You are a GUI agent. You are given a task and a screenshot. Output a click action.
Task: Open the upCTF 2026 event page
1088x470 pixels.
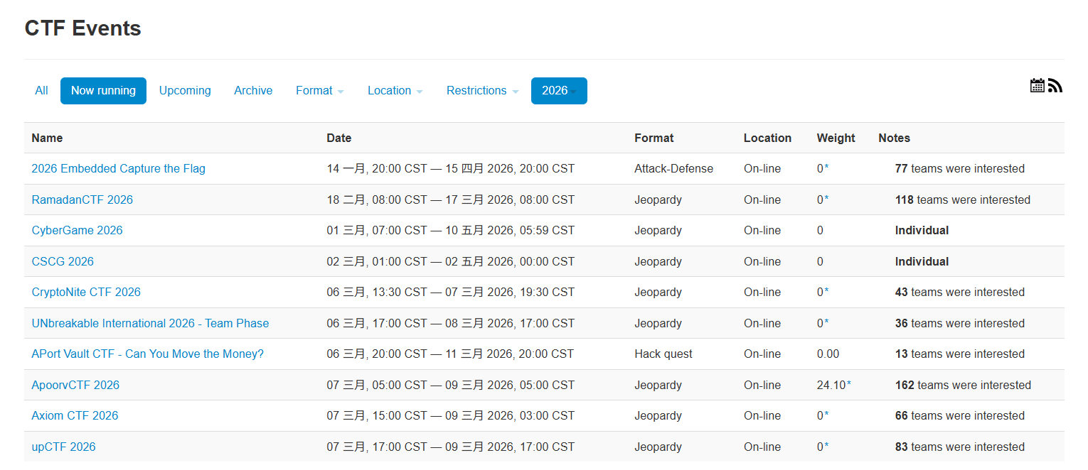point(63,447)
